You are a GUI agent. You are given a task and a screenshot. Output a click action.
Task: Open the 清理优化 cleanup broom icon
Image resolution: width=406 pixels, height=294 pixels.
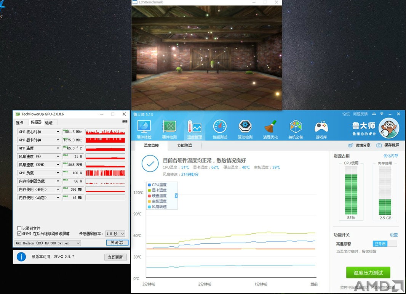point(270,130)
